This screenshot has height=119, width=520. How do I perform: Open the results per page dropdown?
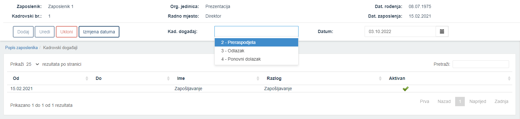[33, 64]
